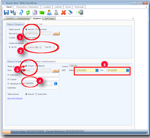Viewport: 150px width, 138px height.
Task: Select the Séparée mode radio button
Action: point(36,66)
